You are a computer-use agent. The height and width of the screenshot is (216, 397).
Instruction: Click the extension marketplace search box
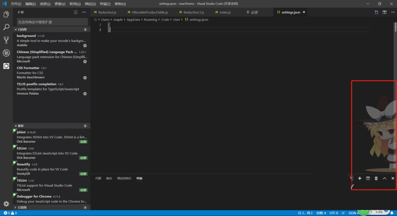[x=52, y=22]
